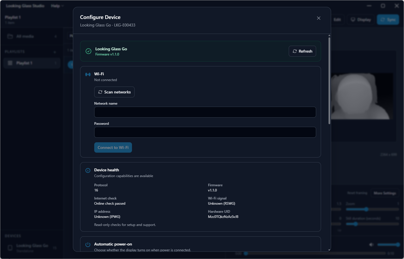
Task: Maximize the Looking Glass Studio window
Action: (383, 6)
